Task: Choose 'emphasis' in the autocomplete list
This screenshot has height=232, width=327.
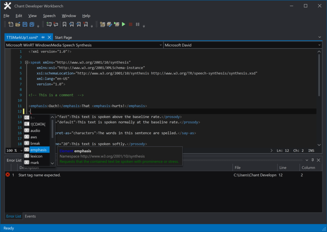Action: (x=38, y=150)
